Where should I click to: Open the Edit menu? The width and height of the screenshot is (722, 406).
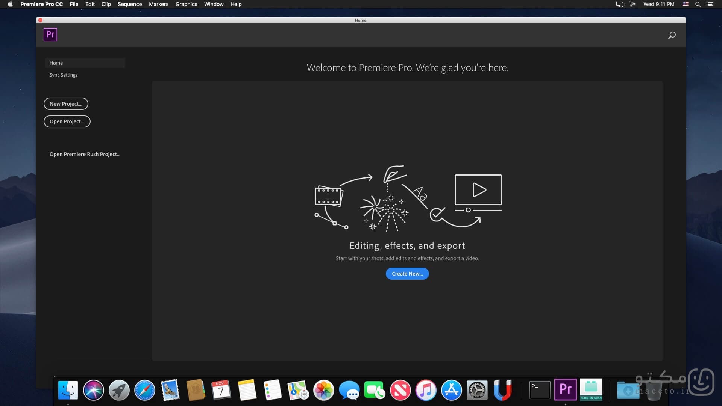[x=90, y=4]
